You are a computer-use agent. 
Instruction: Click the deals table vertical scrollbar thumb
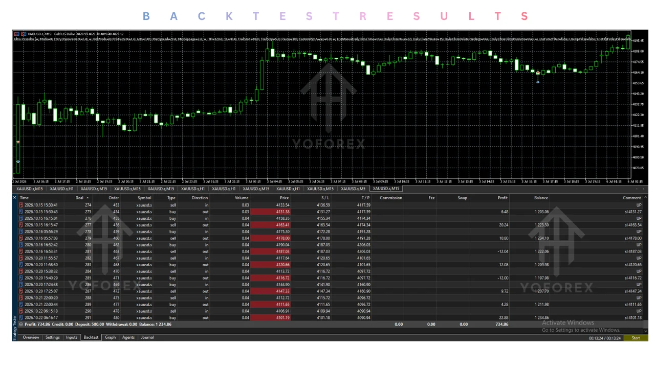(645, 324)
